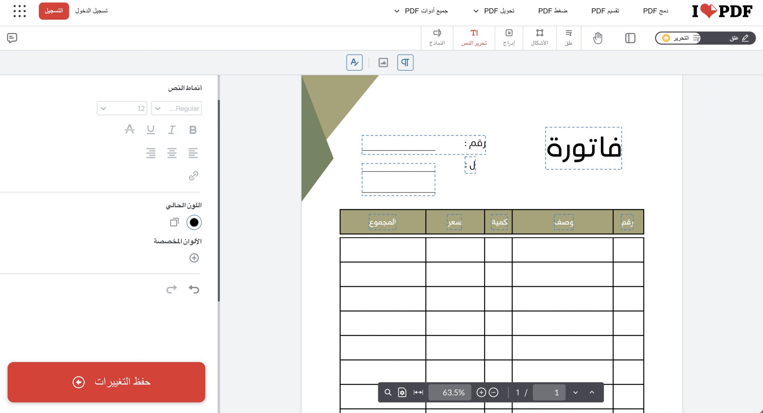Select the رقم table header text box
This screenshot has width=763, height=413.
627,222
